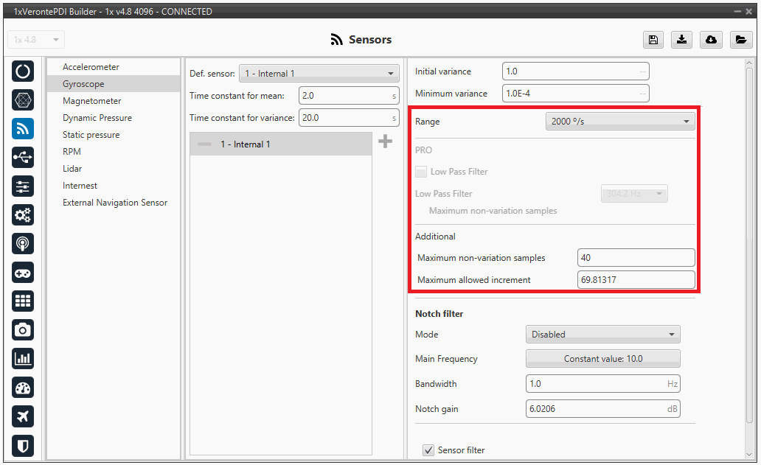
Task: Select Magnetometer in the sensor list
Action: click(x=91, y=101)
